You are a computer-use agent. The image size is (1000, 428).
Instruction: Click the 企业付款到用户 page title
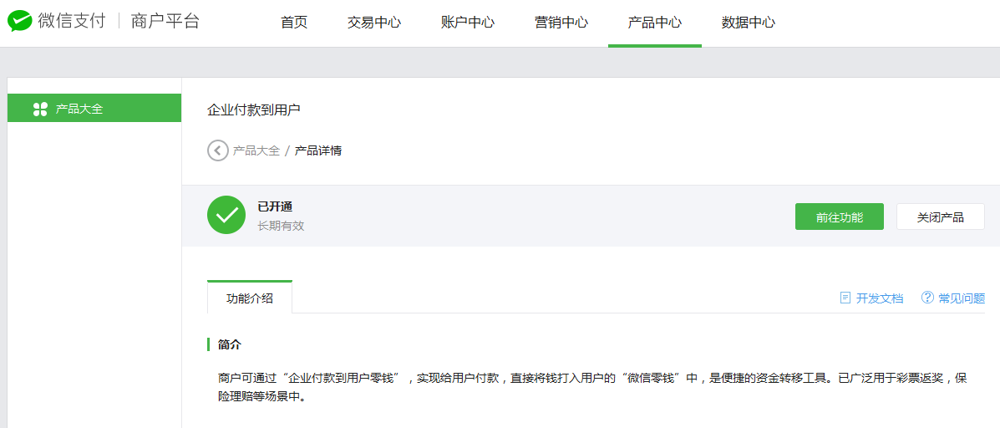(x=254, y=110)
